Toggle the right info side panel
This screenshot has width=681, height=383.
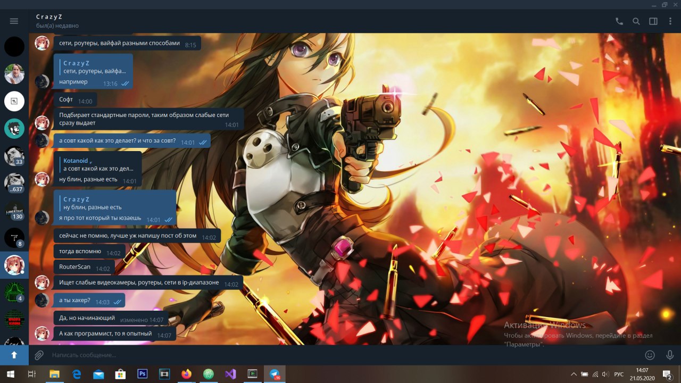(x=653, y=21)
